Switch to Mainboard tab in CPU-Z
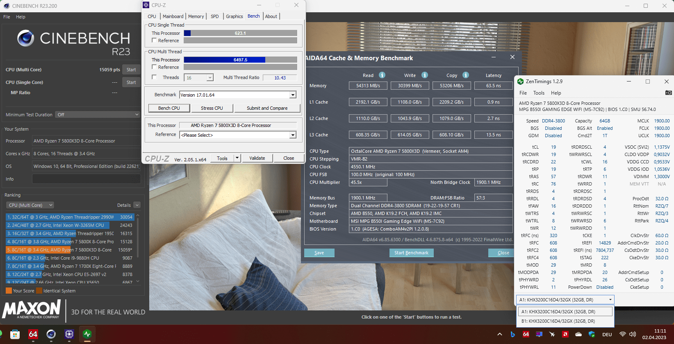The width and height of the screenshot is (674, 344). pos(173,16)
